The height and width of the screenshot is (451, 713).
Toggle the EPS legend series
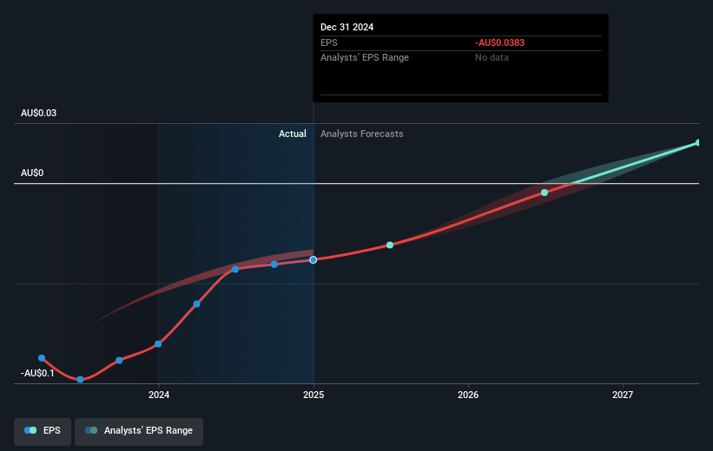(x=43, y=431)
